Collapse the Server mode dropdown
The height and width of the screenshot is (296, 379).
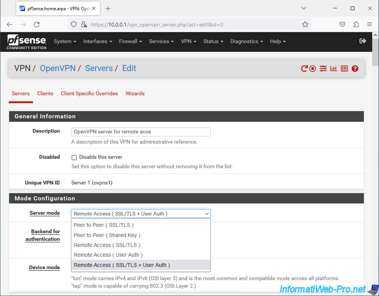pos(141,214)
